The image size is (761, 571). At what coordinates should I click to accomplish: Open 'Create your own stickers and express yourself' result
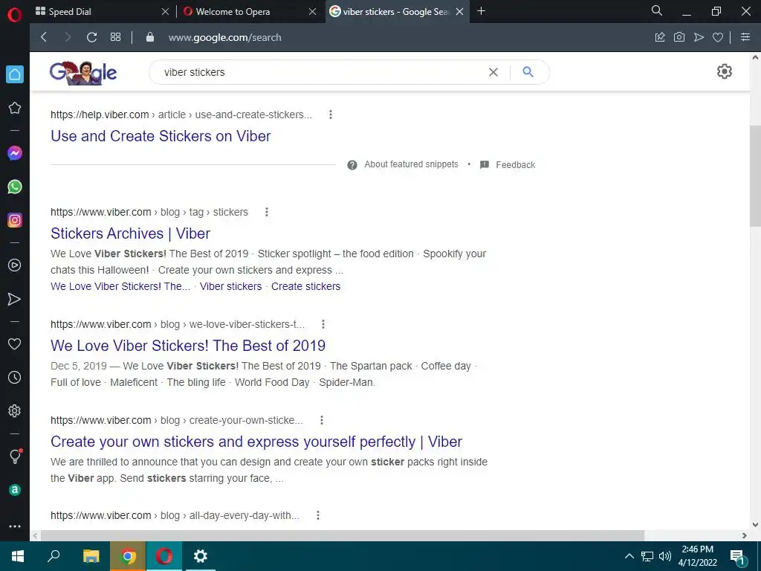point(256,442)
